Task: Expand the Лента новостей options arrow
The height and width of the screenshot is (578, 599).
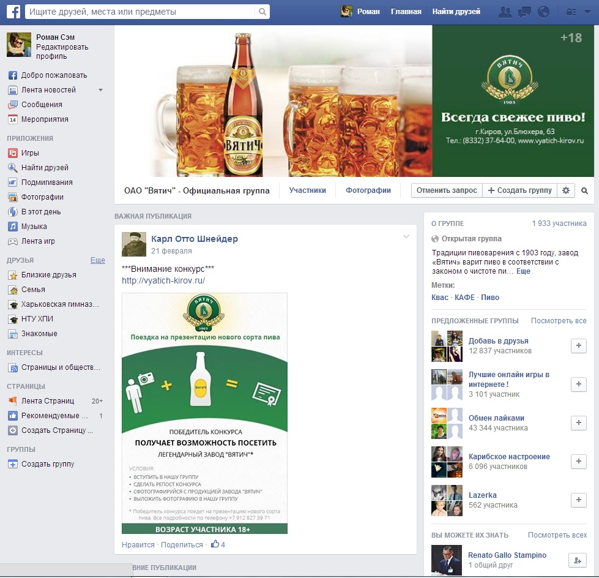Action: click(x=100, y=90)
